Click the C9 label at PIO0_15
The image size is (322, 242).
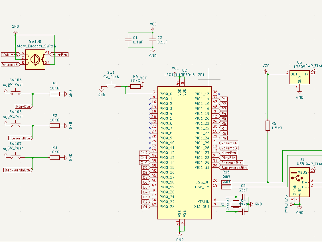145,167
